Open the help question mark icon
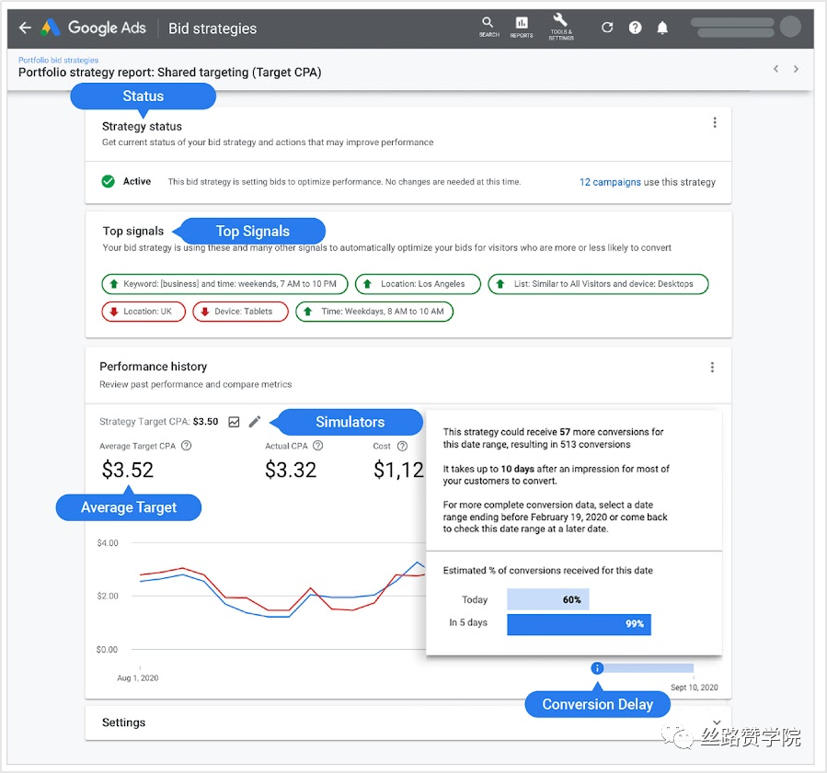The height and width of the screenshot is (773, 827). pos(635,28)
